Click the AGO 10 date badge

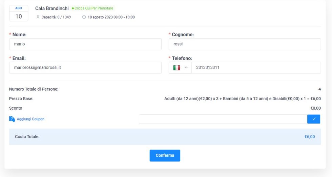19,13
